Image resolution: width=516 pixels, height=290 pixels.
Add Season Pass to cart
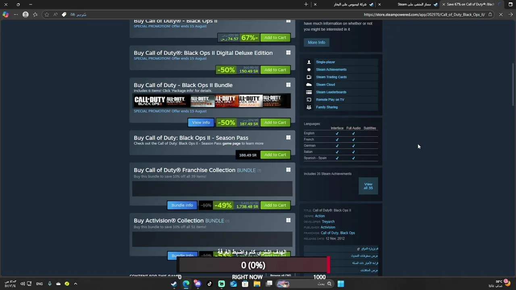point(275,155)
